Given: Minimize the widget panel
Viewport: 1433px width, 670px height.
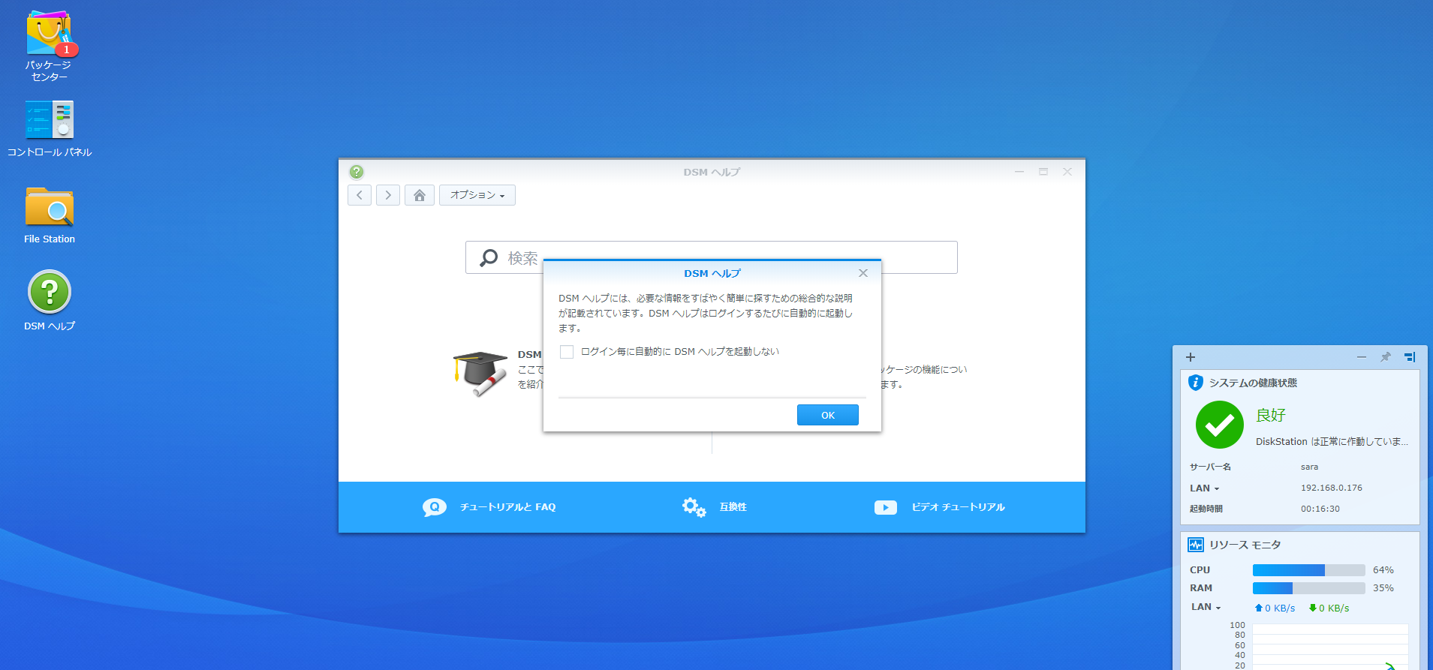Looking at the screenshot, I should (x=1362, y=357).
